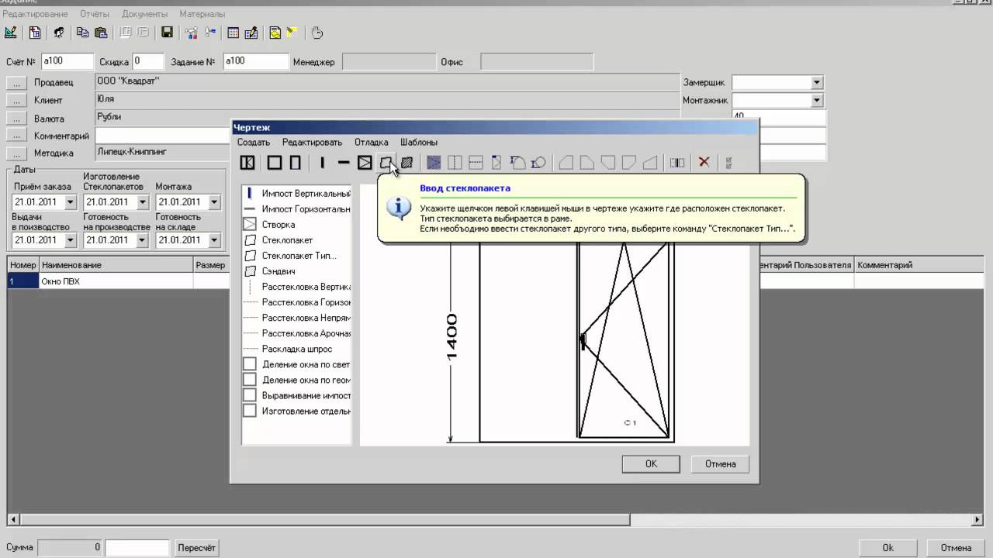The width and height of the screenshot is (993, 558).
Task: Select the glass unit tool icon
Action: coord(386,163)
